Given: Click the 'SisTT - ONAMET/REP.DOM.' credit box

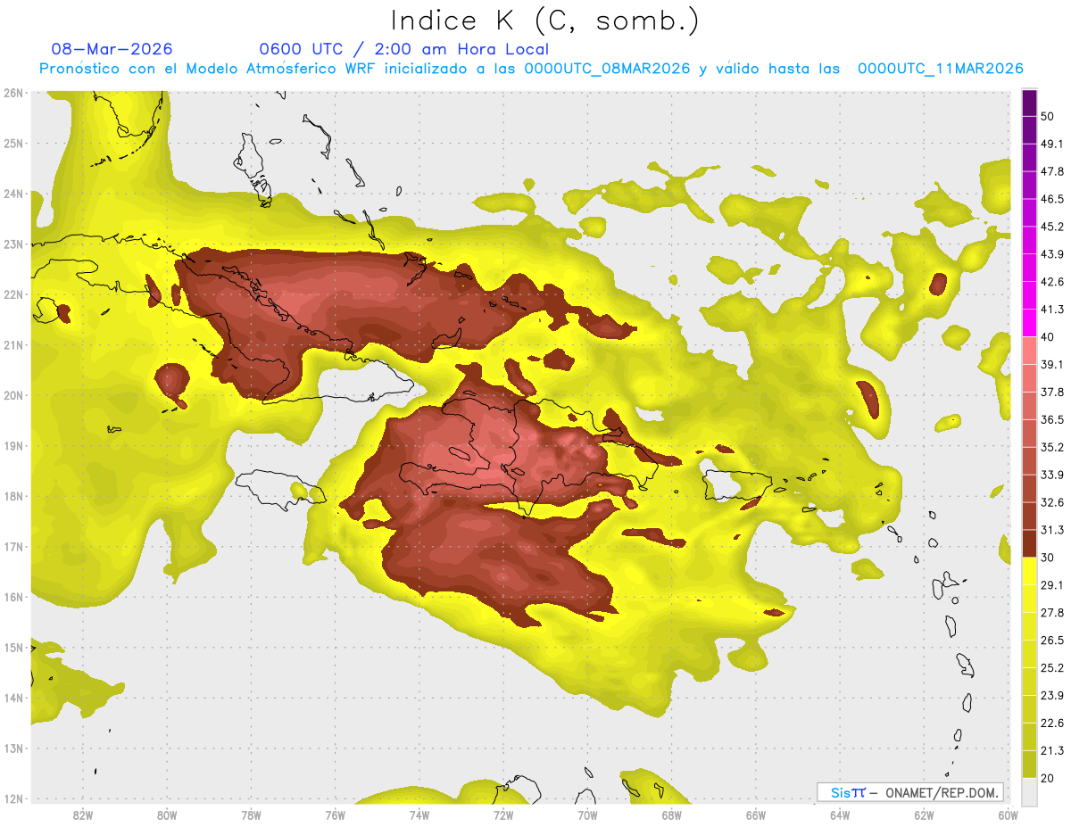Looking at the screenshot, I should point(910,792).
